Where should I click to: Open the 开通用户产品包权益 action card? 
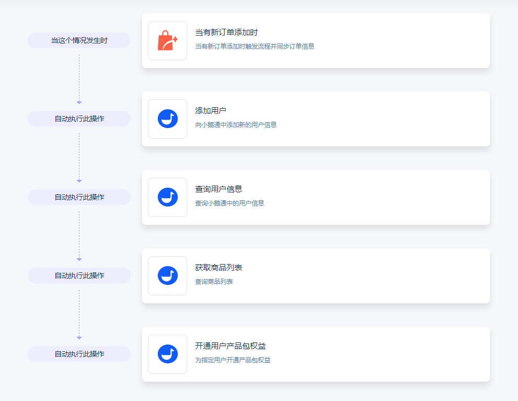point(315,354)
